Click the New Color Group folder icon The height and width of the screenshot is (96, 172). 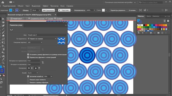[x=158, y=33]
